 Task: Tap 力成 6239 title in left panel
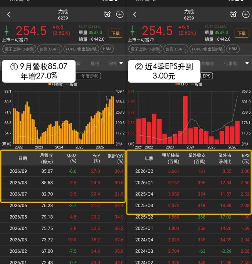pyautogui.click(x=63, y=14)
